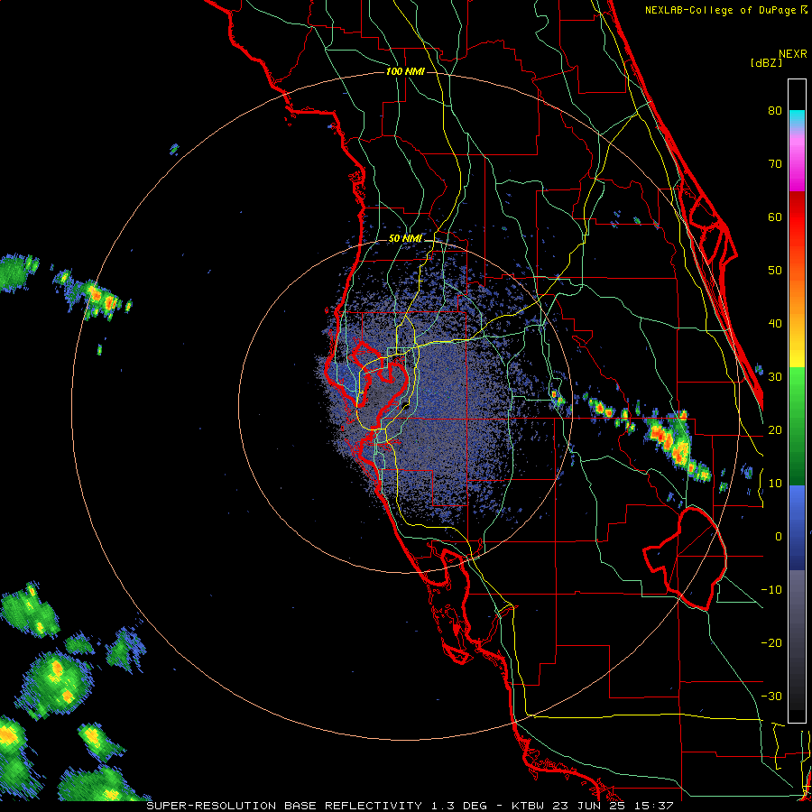Viewport: 812px width, 812px height.
Task: Click the -10 value on the dBZ scale
Action: (771, 590)
